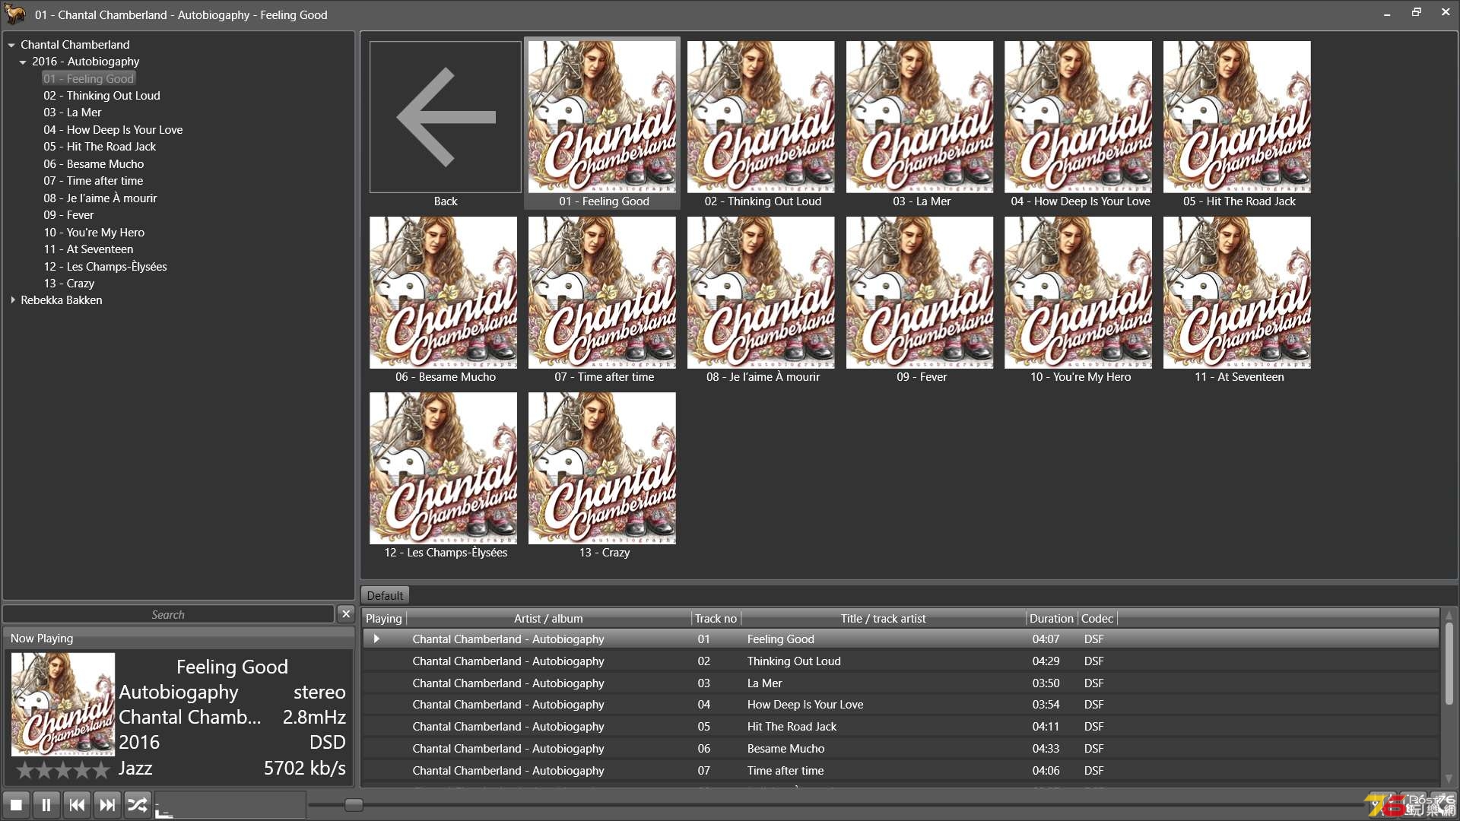The width and height of the screenshot is (1460, 821).
Task: Select 04 - How Deep Is Your Love in tree
Action: (x=113, y=130)
